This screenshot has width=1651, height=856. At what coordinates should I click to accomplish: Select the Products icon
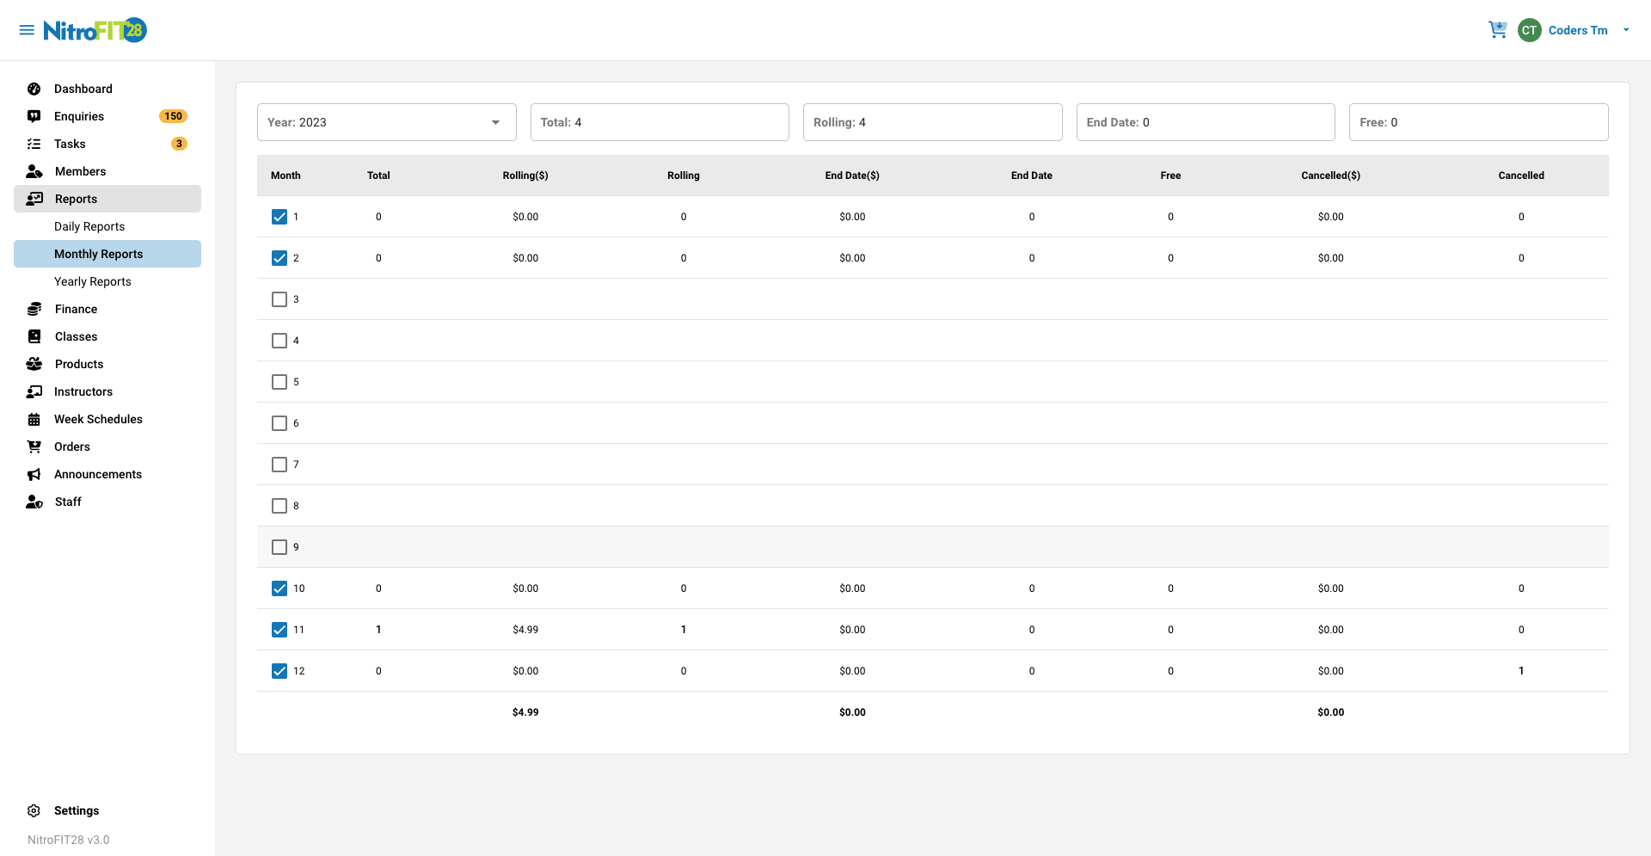click(x=34, y=364)
